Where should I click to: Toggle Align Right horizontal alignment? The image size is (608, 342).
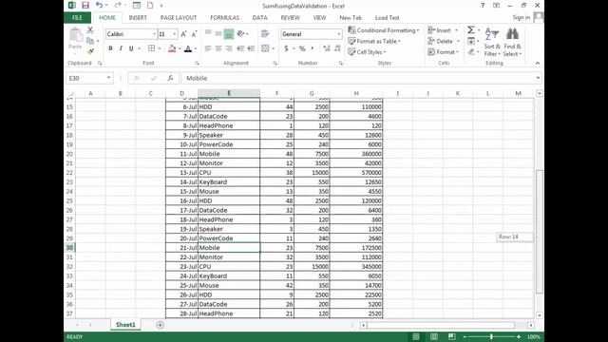[229, 48]
